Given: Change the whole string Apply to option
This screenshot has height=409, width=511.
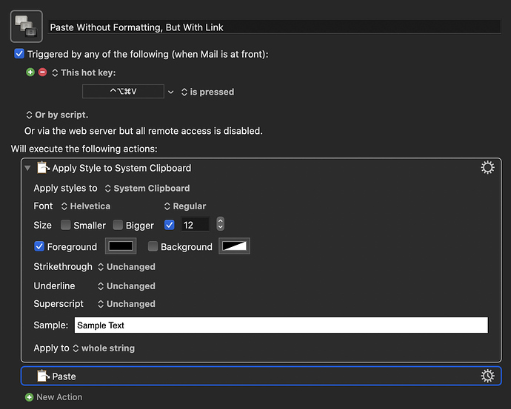Looking at the screenshot, I should (x=104, y=348).
